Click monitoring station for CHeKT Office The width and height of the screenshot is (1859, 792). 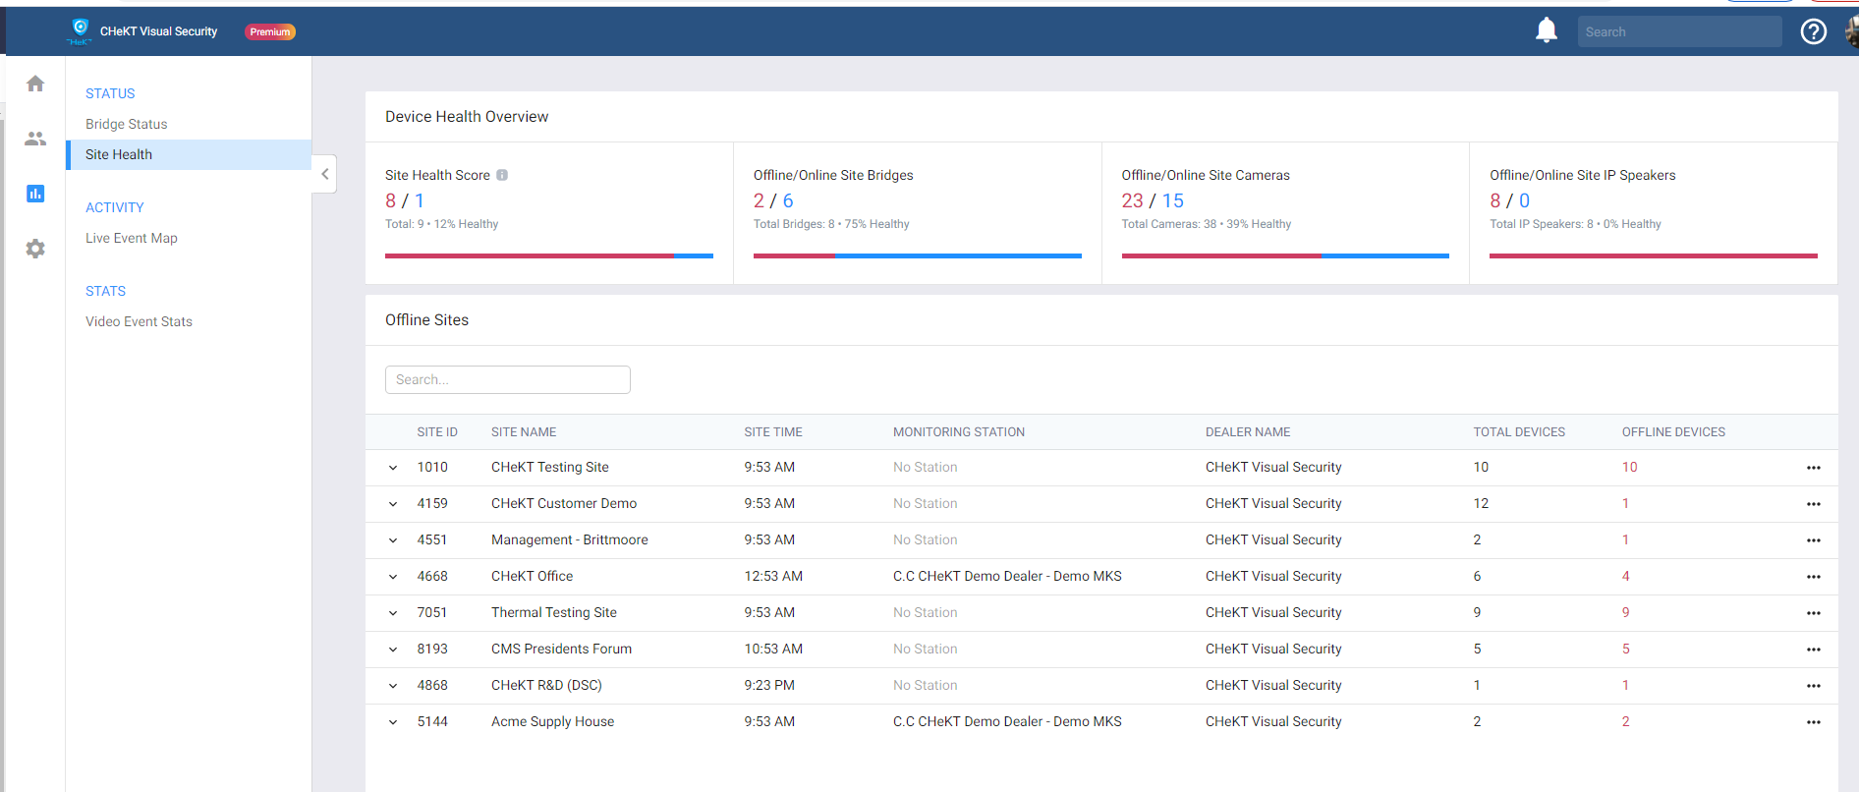coord(1007,577)
